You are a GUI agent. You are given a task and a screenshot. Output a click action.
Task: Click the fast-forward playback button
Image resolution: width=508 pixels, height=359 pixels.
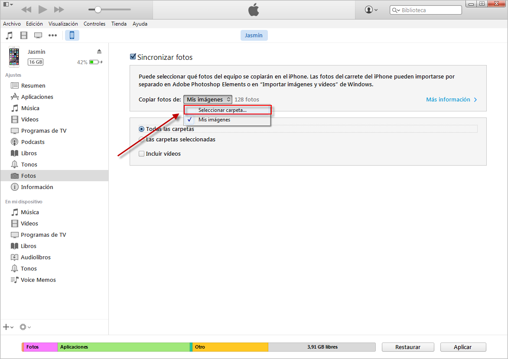pos(59,10)
